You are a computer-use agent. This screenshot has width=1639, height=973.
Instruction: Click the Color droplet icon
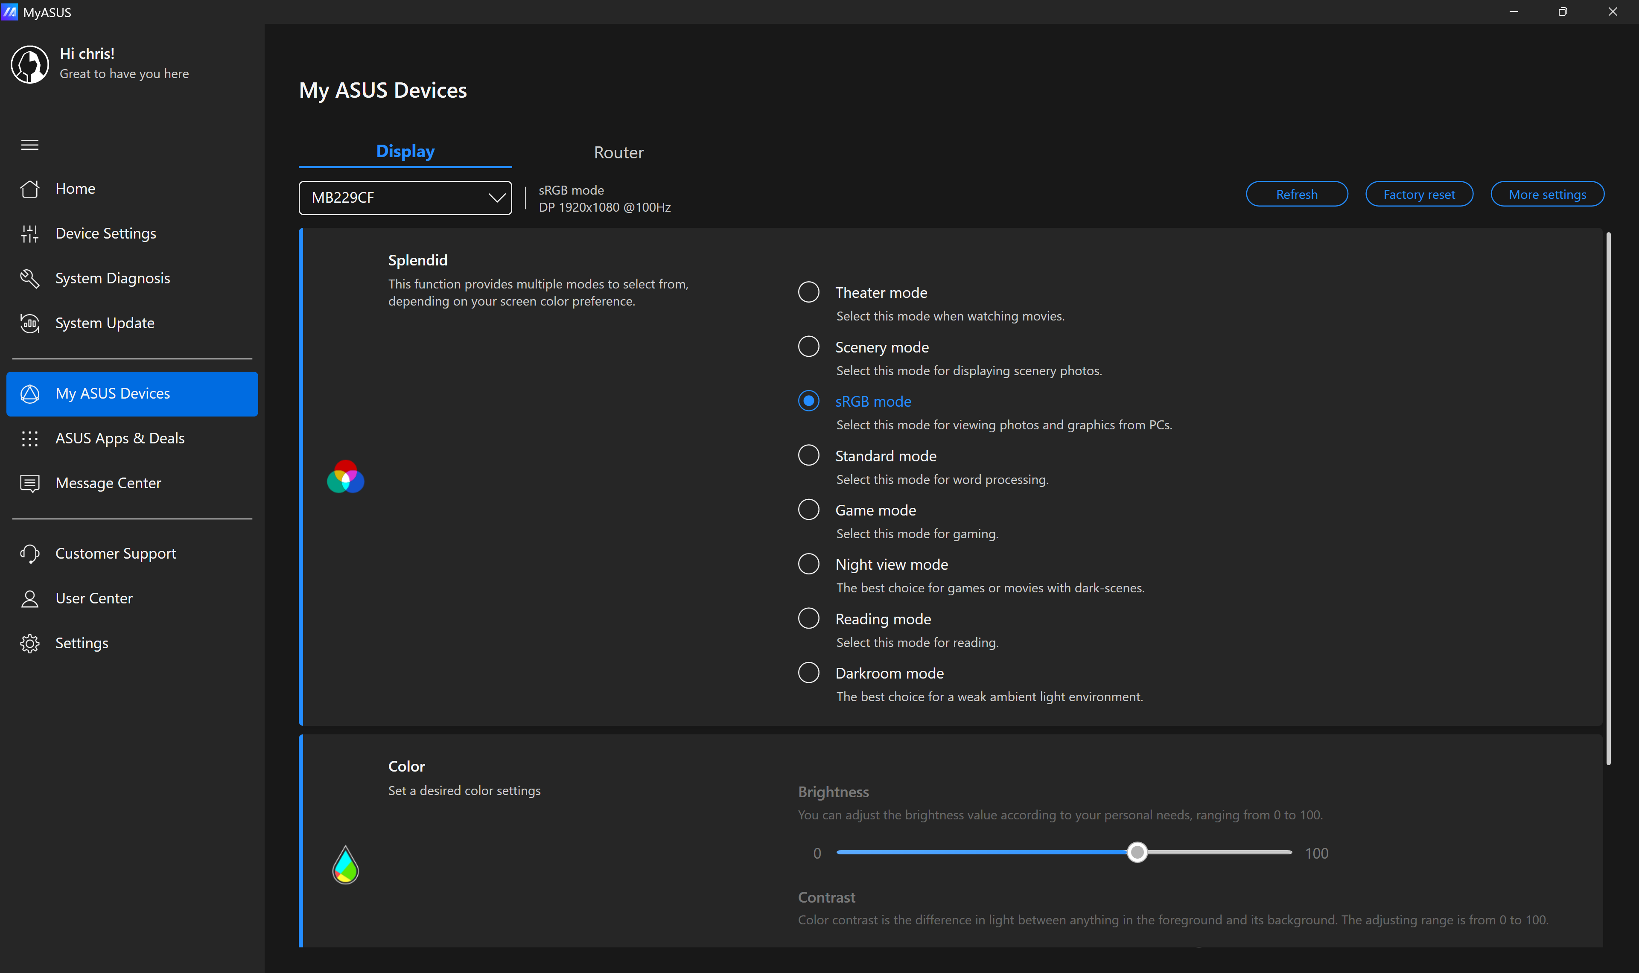(345, 865)
